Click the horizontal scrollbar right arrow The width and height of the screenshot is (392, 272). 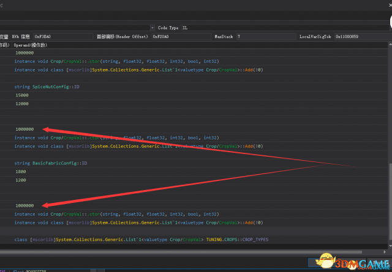click(x=385, y=252)
